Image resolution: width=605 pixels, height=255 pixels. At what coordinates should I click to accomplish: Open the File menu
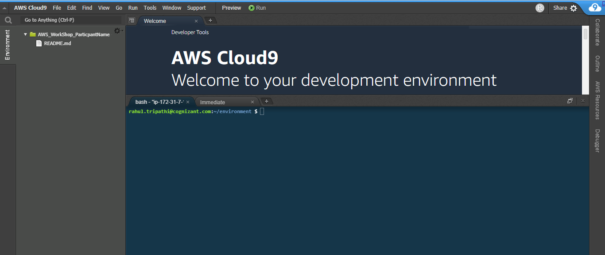(57, 8)
